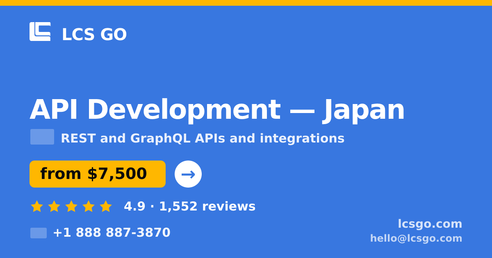Click the placeholder icon beside the REST subtitle
The image size is (492, 258).
coord(42,137)
